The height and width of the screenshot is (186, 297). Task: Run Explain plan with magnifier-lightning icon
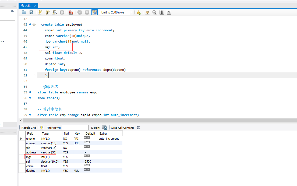click(x=55, y=12)
